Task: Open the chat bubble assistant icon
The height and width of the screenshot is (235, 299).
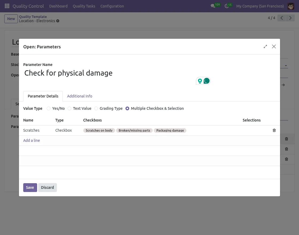Action: [x=207, y=80]
